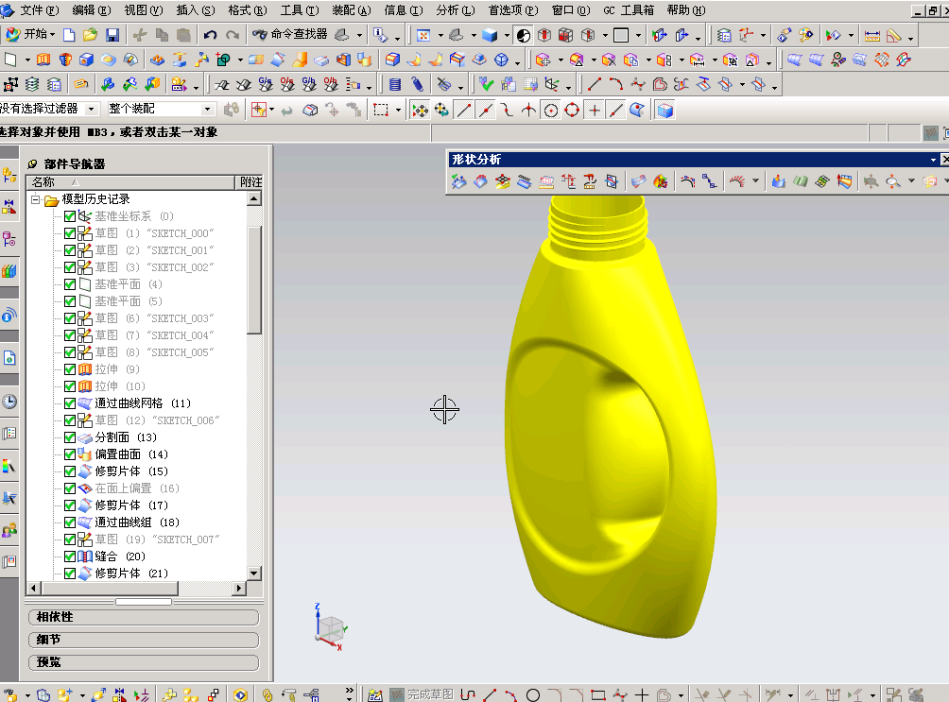
Task: Open the rectangle selection mode dropdown arrow
Action: tap(398, 111)
